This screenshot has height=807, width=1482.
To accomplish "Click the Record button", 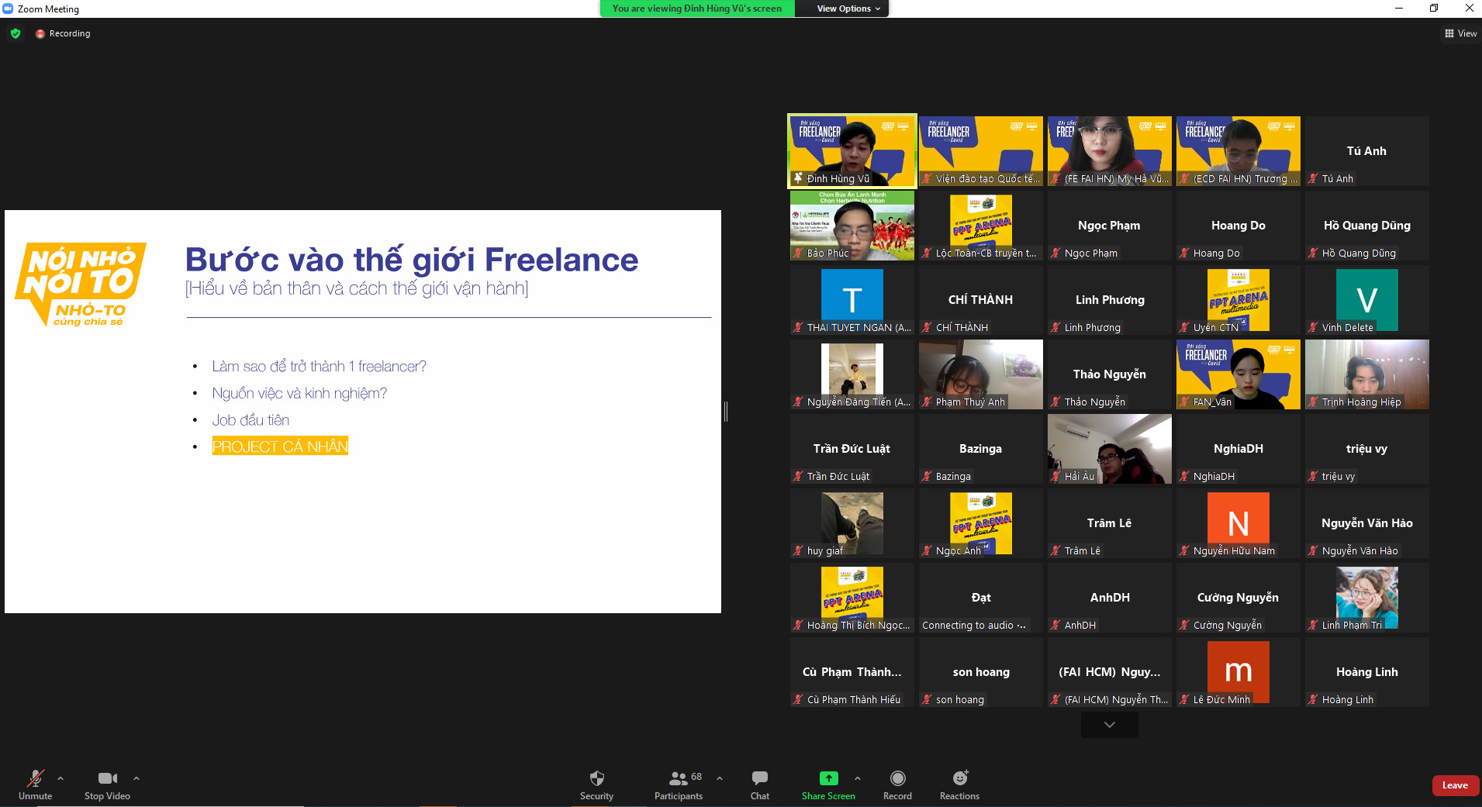I will [897, 785].
